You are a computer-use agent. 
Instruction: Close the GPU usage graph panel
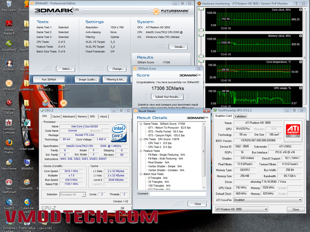coord(301,88)
